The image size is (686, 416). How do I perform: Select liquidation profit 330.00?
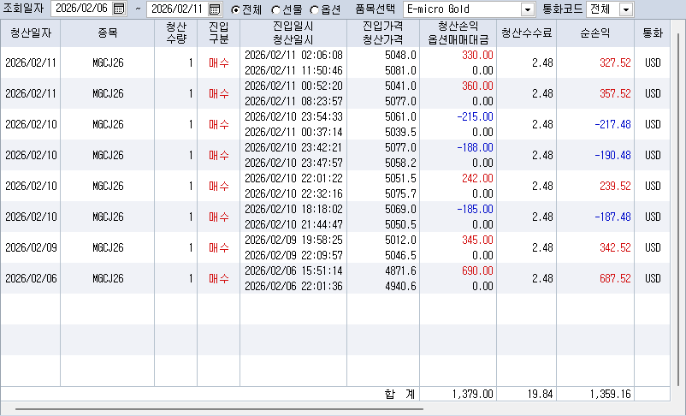coord(477,55)
